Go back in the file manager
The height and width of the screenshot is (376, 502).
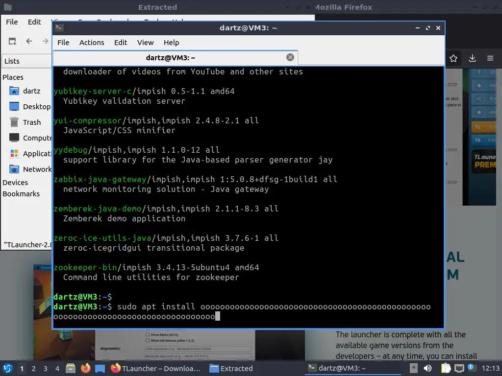29,41
